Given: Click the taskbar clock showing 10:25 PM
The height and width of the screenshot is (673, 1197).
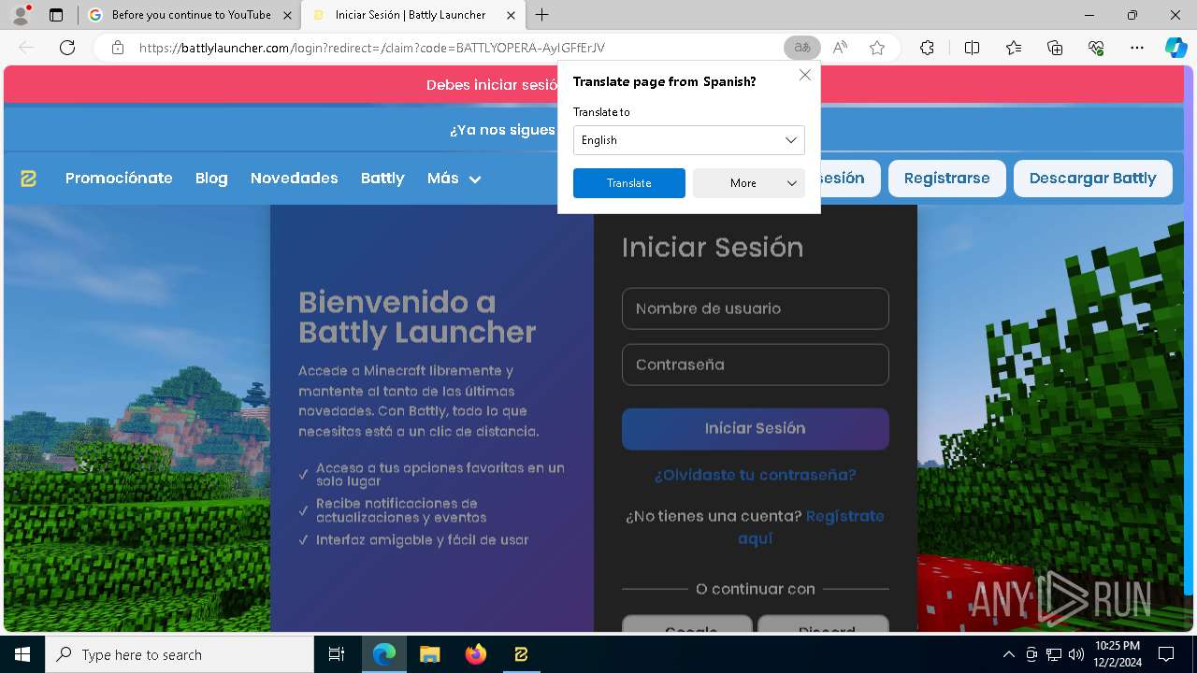Looking at the screenshot, I should 1117,654.
